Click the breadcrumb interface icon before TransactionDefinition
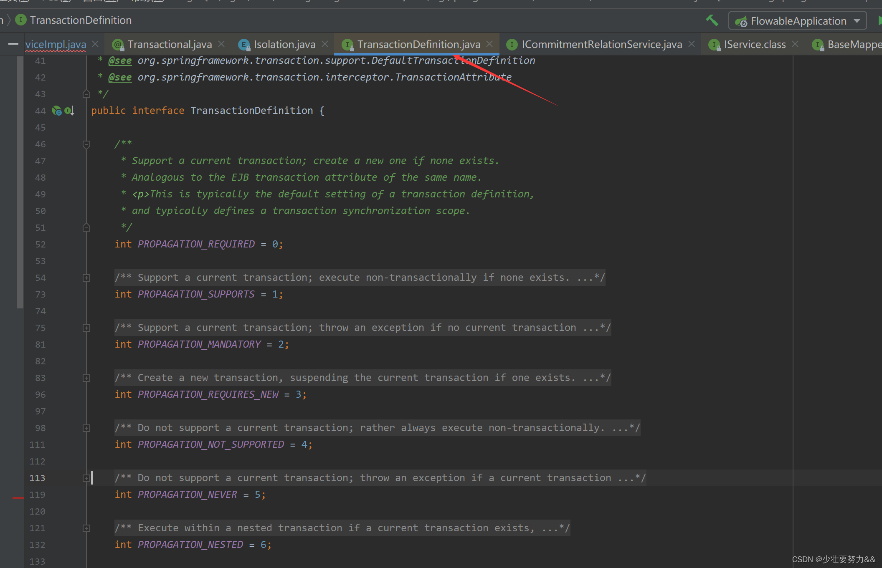Screen dimensions: 882x568 pos(21,20)
